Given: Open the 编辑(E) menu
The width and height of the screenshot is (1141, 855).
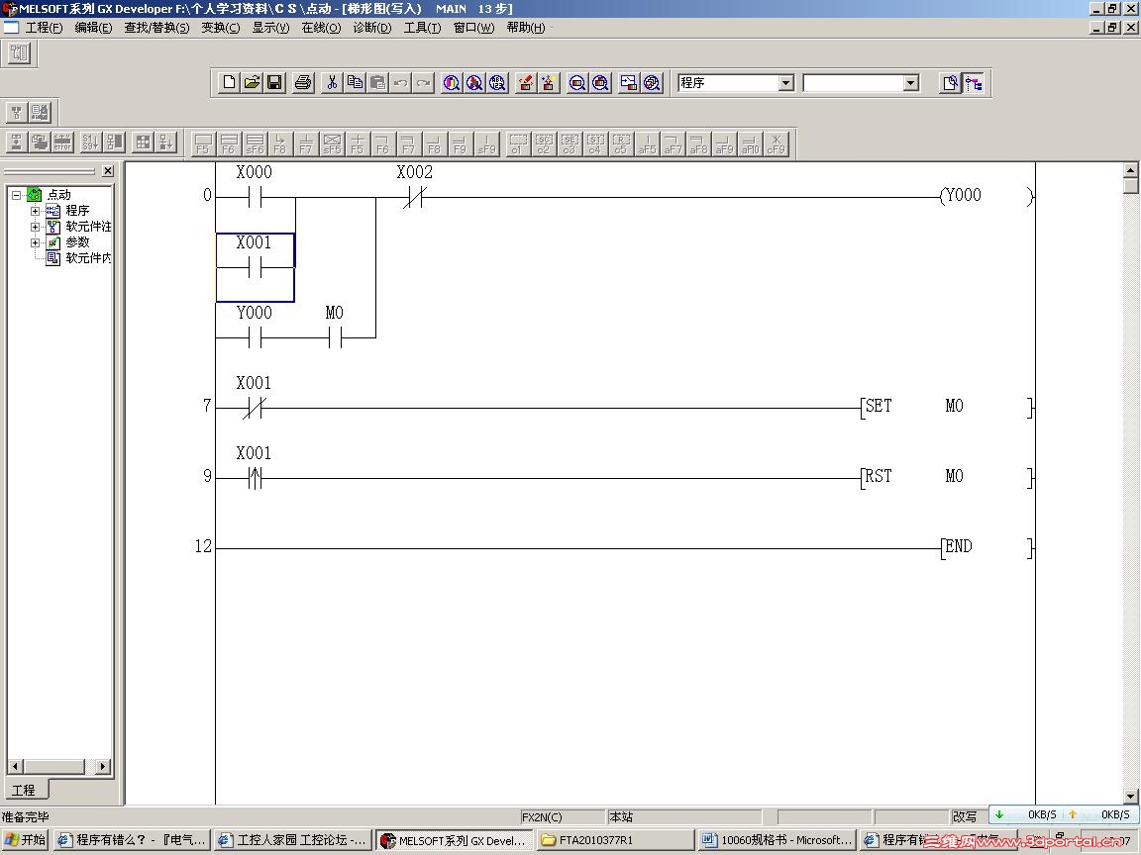Looking at the screenshot, I should [93, 28].
